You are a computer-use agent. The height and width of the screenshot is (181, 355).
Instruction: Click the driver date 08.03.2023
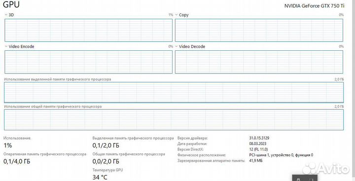click(258, 144)
